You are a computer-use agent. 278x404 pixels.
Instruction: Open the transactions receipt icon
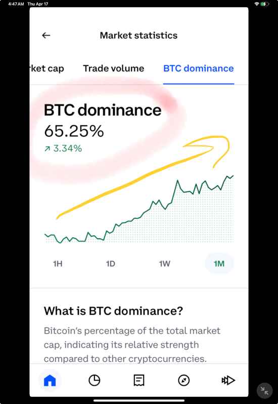[x=139, y=380]
